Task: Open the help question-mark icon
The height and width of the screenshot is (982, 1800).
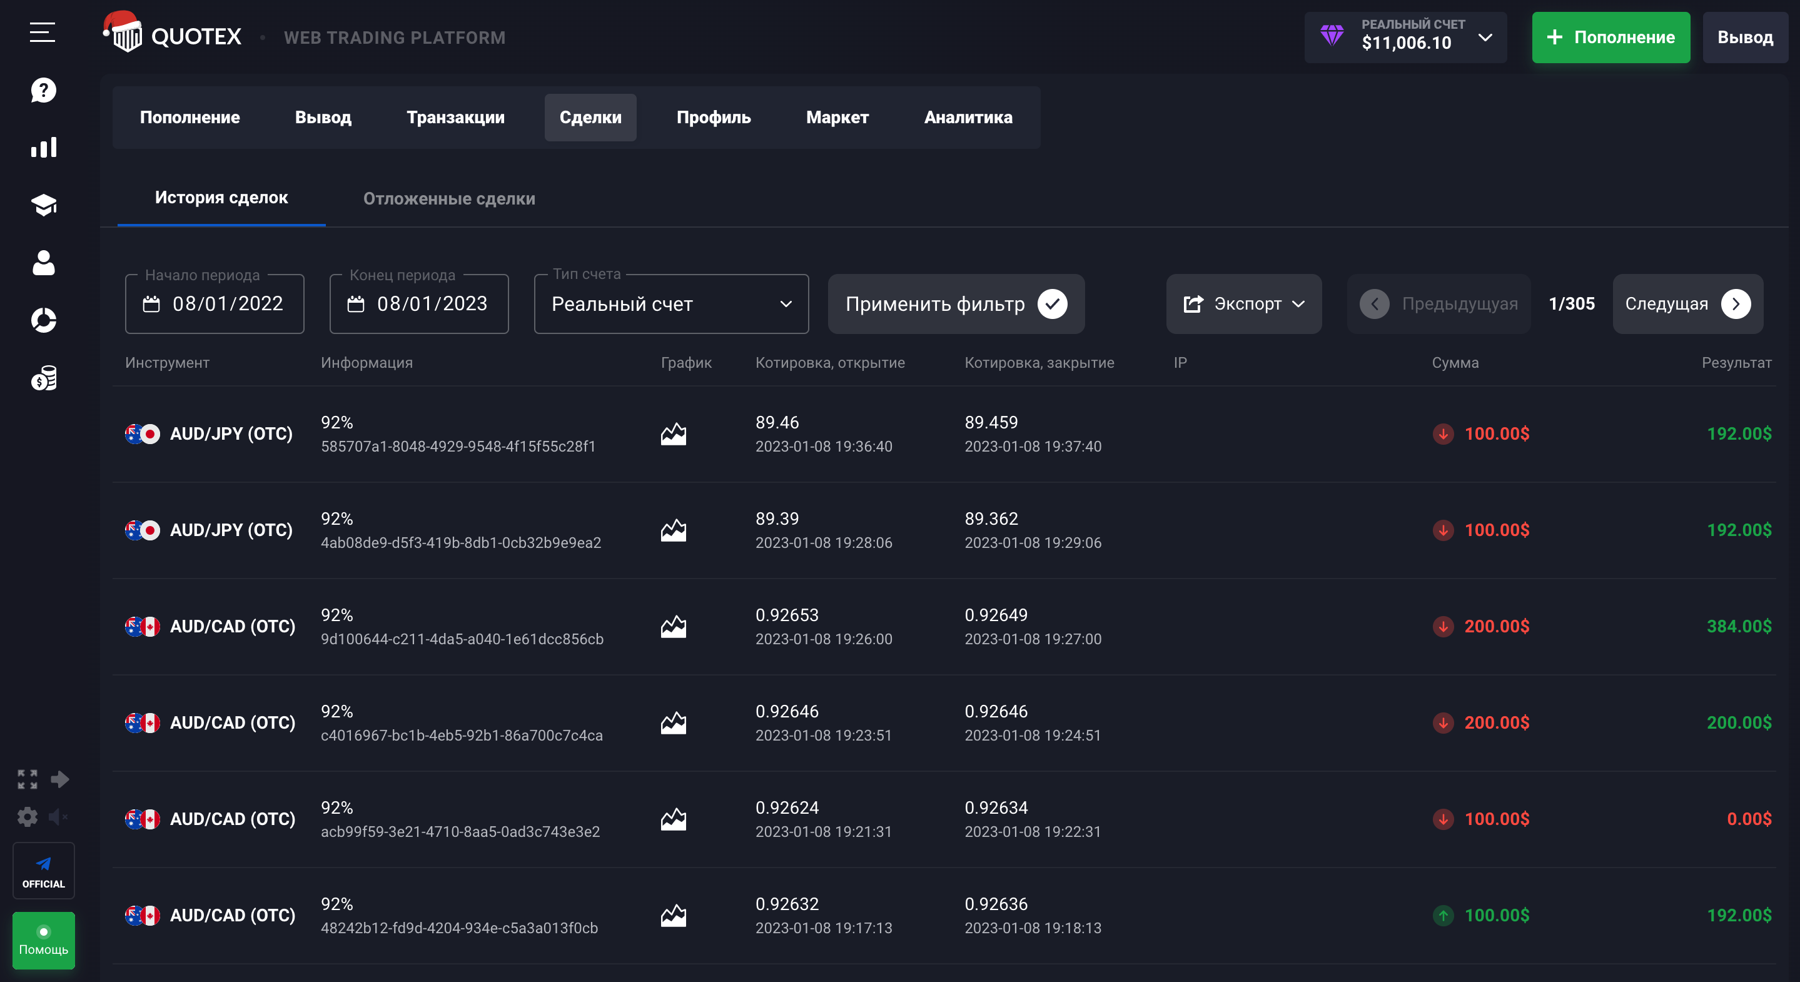Action: (x=43, y=90)
